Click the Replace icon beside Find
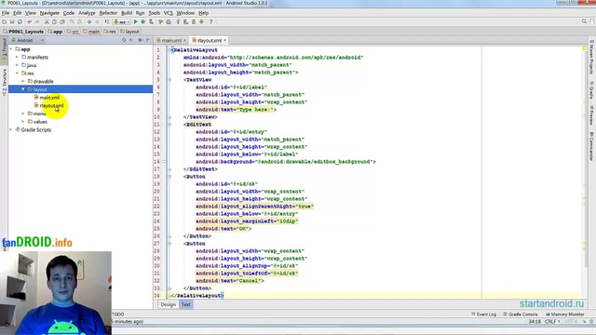This screenshot has height=335, width=596. click(79, 22)
